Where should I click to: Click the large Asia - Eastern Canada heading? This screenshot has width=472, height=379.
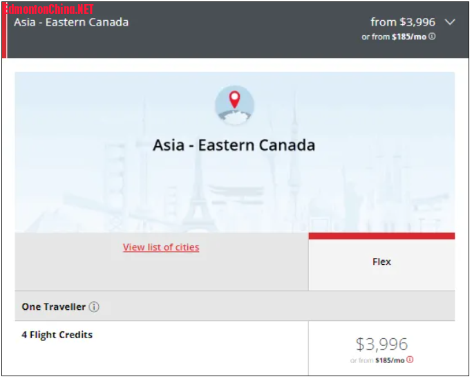click(234, 145)
